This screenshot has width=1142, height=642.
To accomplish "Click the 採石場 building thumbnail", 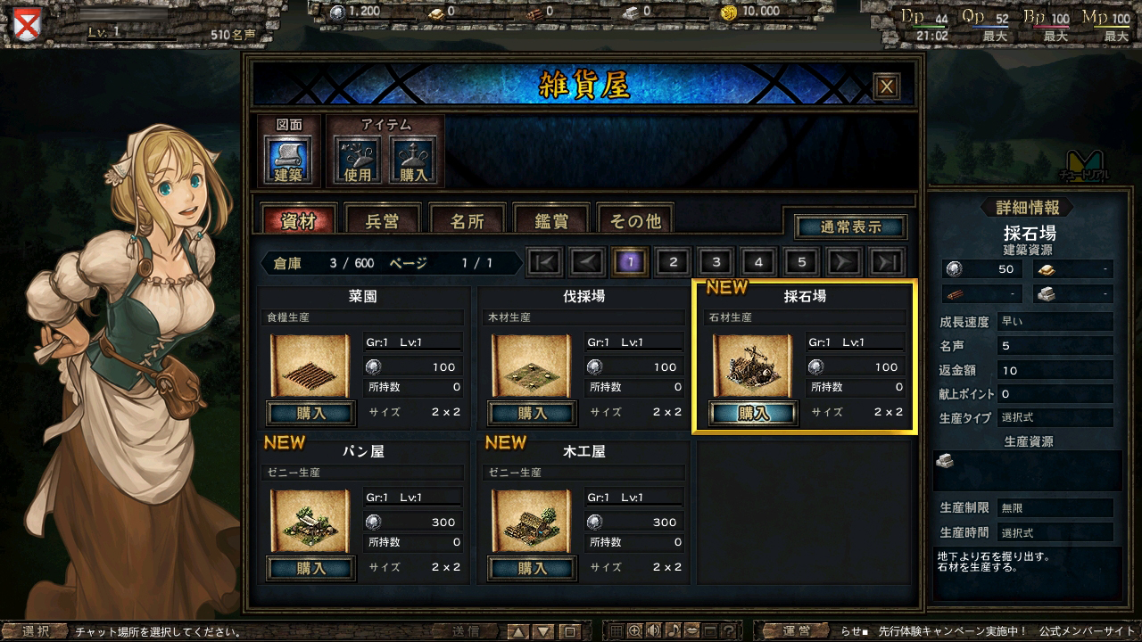I will pyautogui.click(x=752, y=366).
